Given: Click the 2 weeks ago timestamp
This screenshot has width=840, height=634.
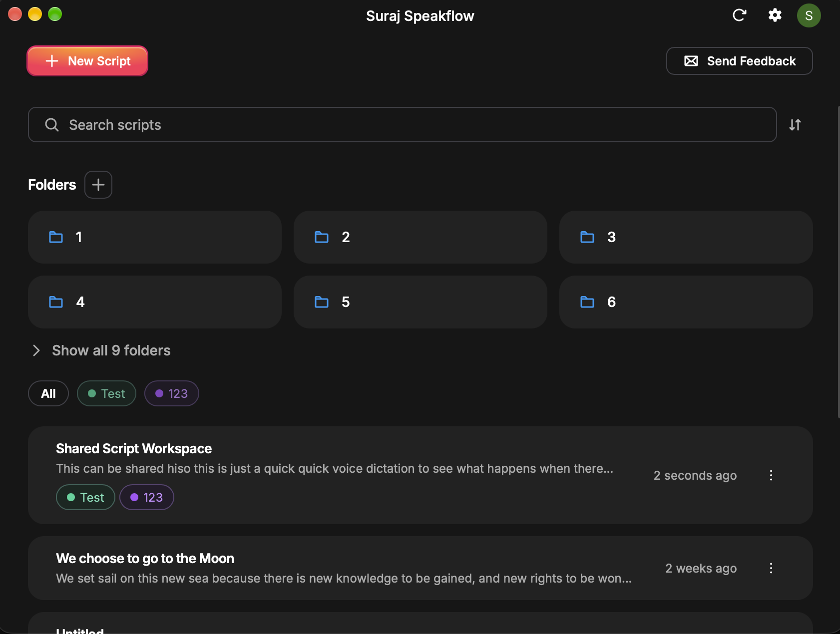Looking at the screenshot, I should click(x=701, y=568).
